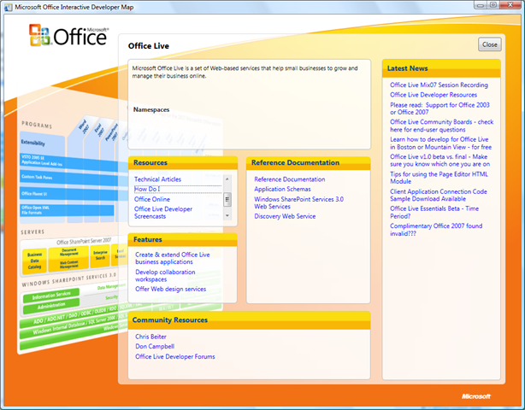Select How Do I in Resources list
This screenshot has height=410, width=525.
coord(178,190)
